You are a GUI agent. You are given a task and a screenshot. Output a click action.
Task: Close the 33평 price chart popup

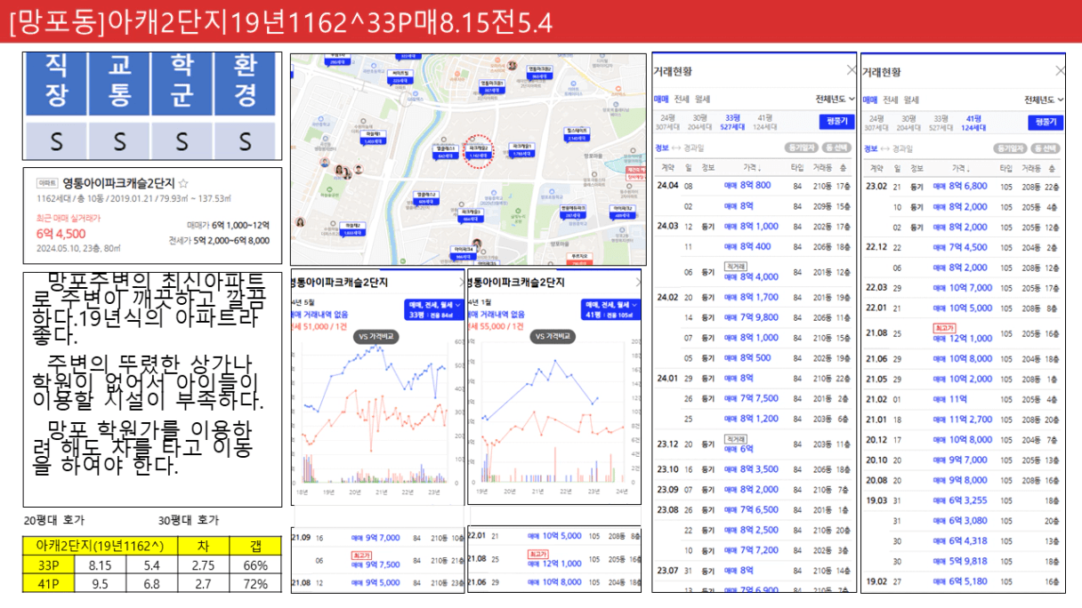point(461,282)
